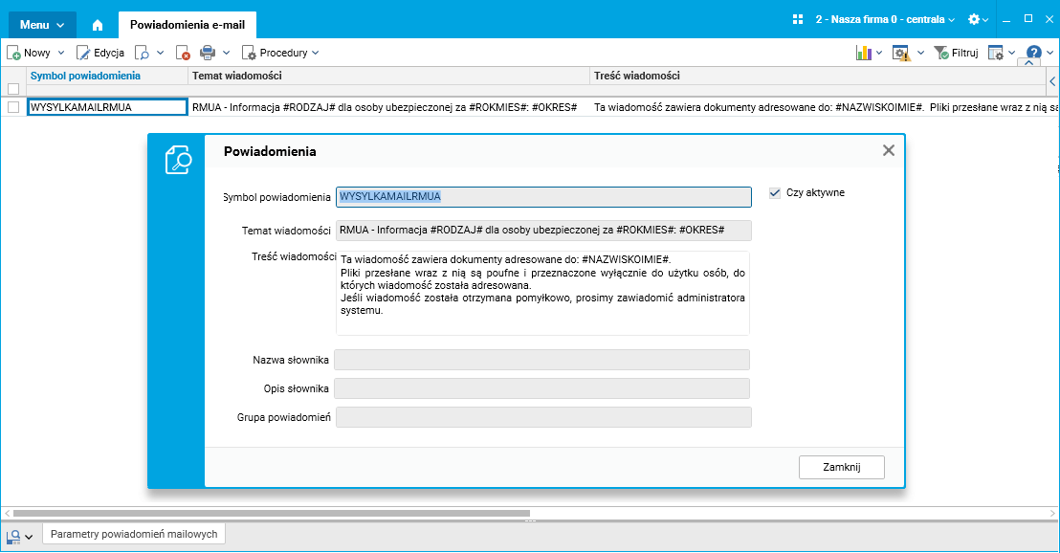Close the Powiadomienia dialog with X
The width and height of the screenshot is (1060, 553).
coord(889,150)
